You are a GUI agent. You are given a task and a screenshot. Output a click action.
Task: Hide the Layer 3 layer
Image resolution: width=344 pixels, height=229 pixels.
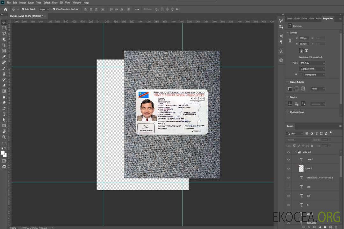289,169
